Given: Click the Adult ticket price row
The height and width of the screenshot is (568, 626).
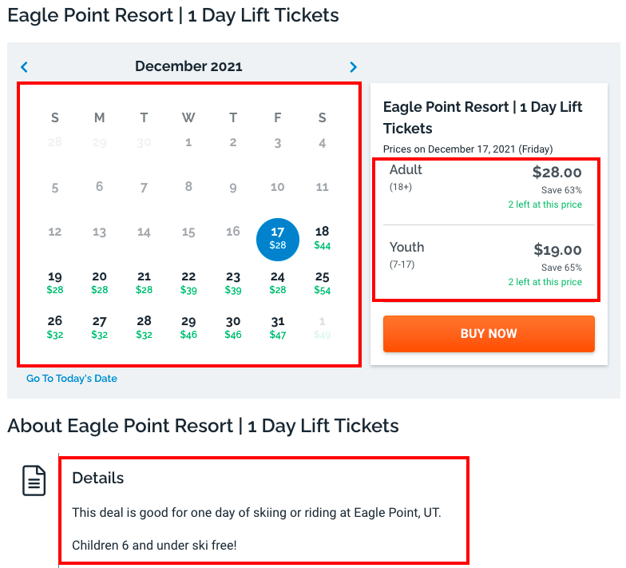Looking at the screenshot, I should (x=485, y=186).
